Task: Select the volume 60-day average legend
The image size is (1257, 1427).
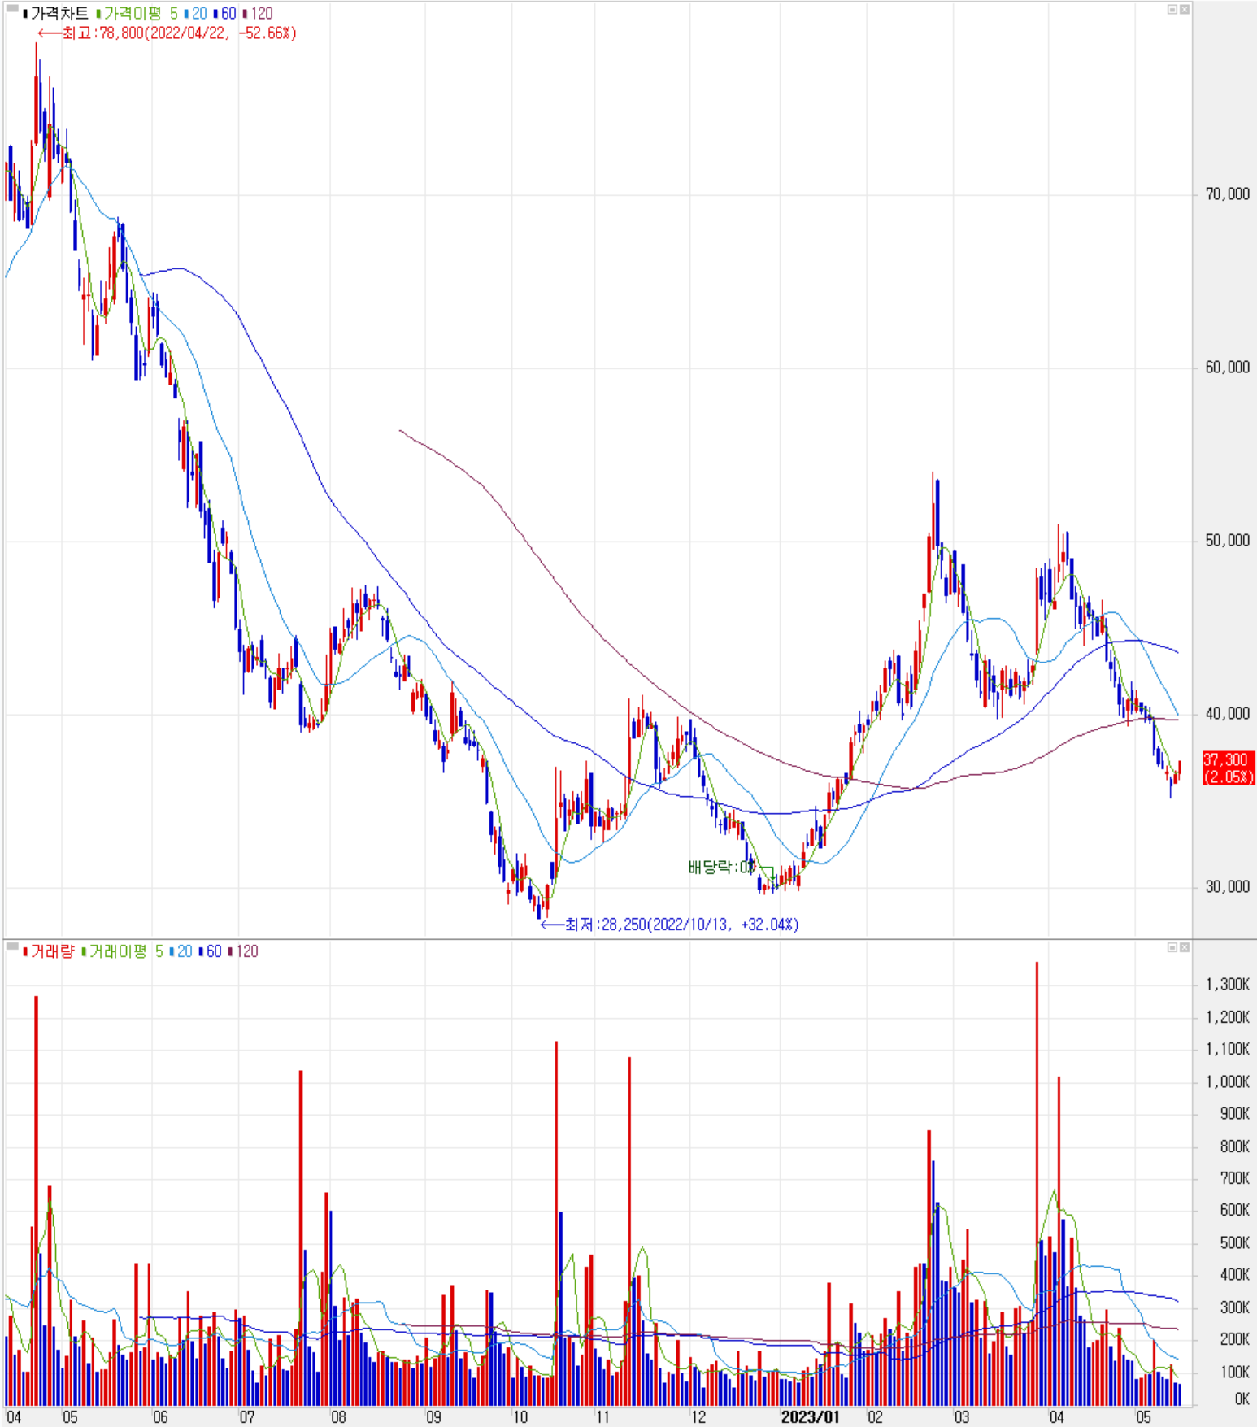Action: (211, 951)
